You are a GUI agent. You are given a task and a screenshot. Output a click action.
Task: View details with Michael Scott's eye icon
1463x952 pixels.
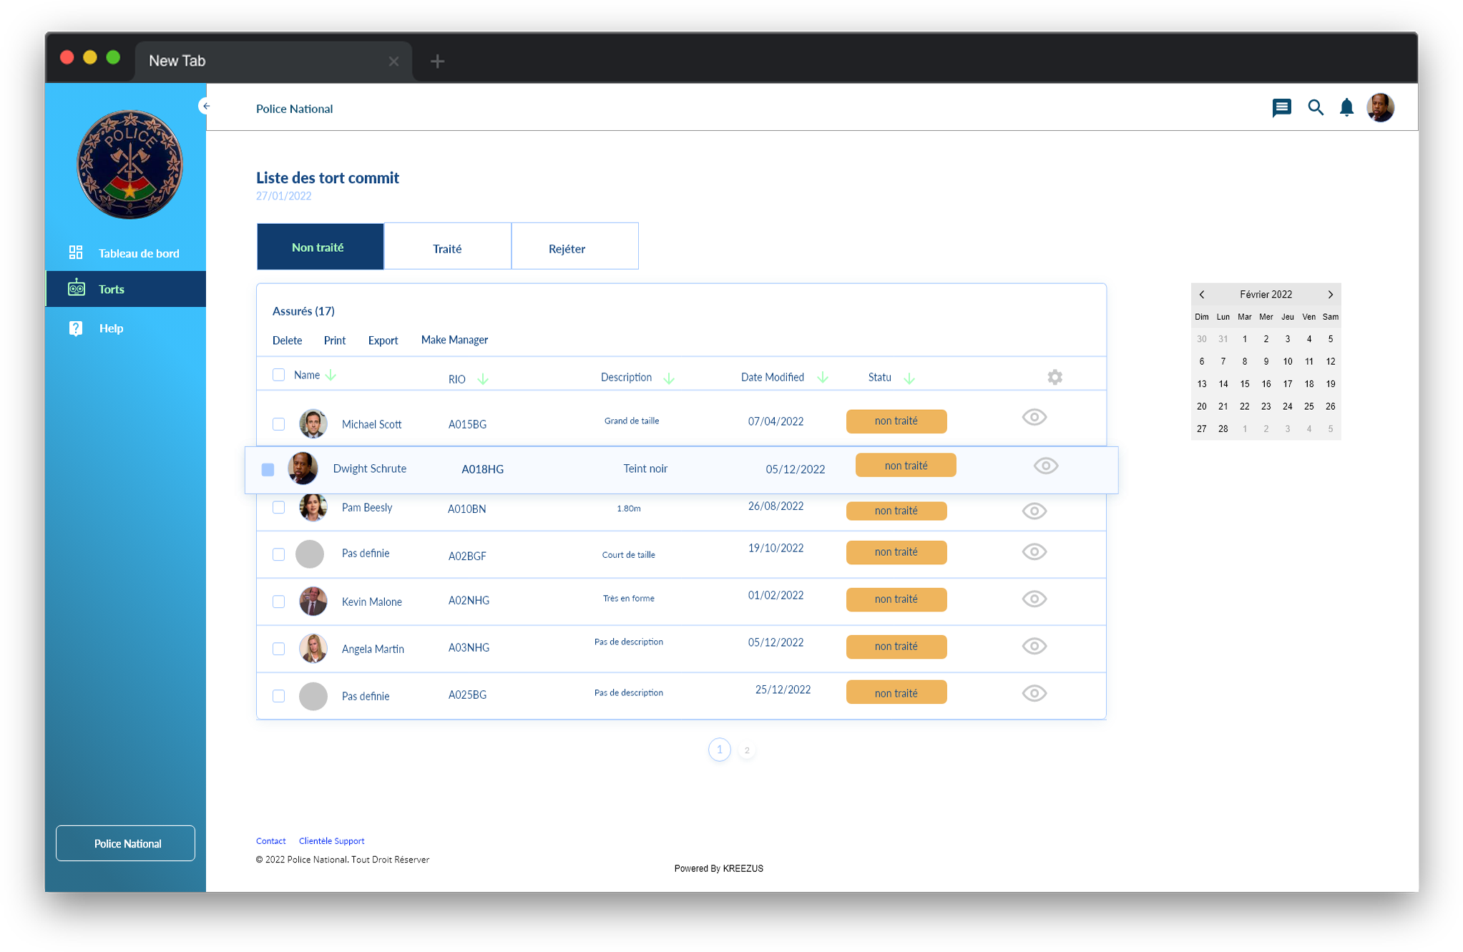coord(1034,417)
